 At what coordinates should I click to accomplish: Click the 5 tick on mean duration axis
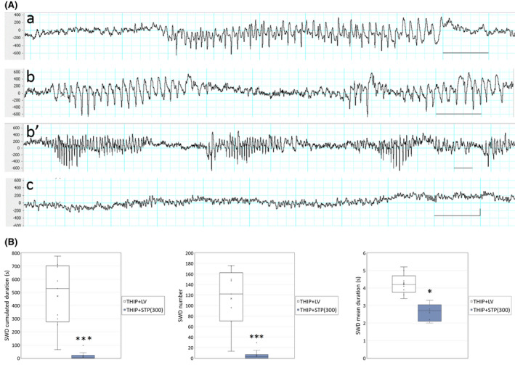pos(364,271)
